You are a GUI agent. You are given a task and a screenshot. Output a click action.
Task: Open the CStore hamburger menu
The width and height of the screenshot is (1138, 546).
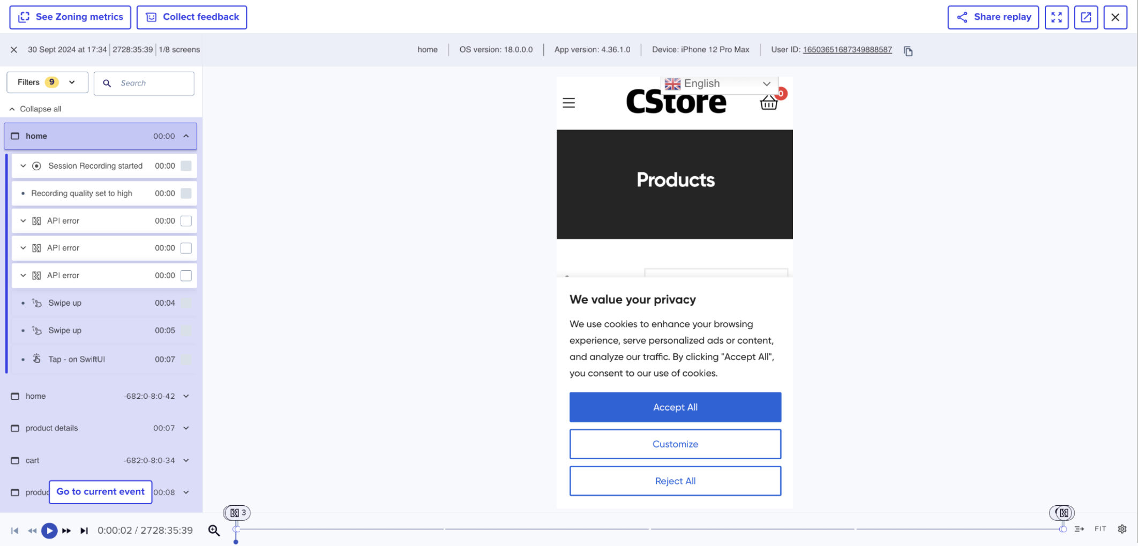[568, 103]
